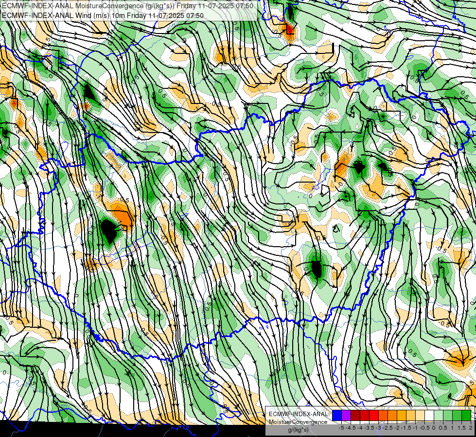Image resolution: width=476 pixels, height=437 pixels.
Task: Click the '-3' legend tick label
Action: [378, 428]
